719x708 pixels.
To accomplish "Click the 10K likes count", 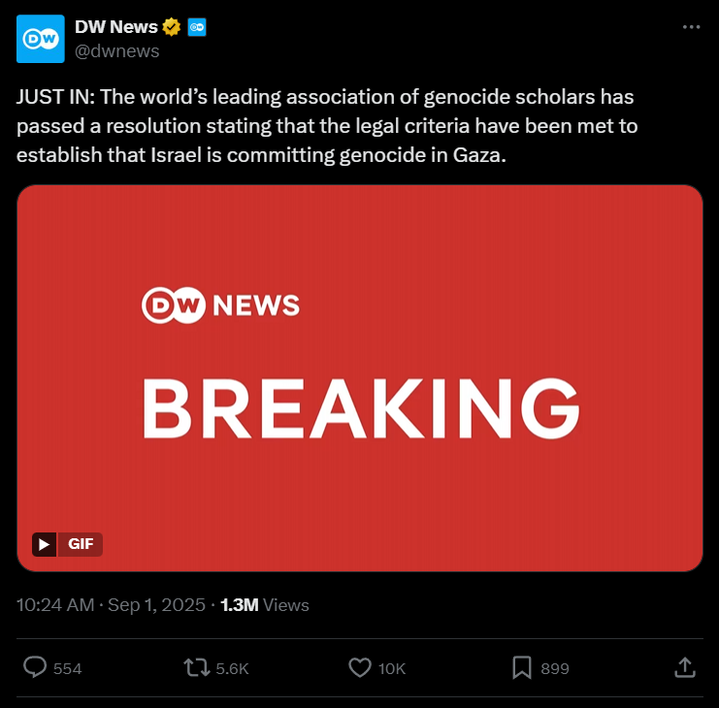I will click(392, 668).
